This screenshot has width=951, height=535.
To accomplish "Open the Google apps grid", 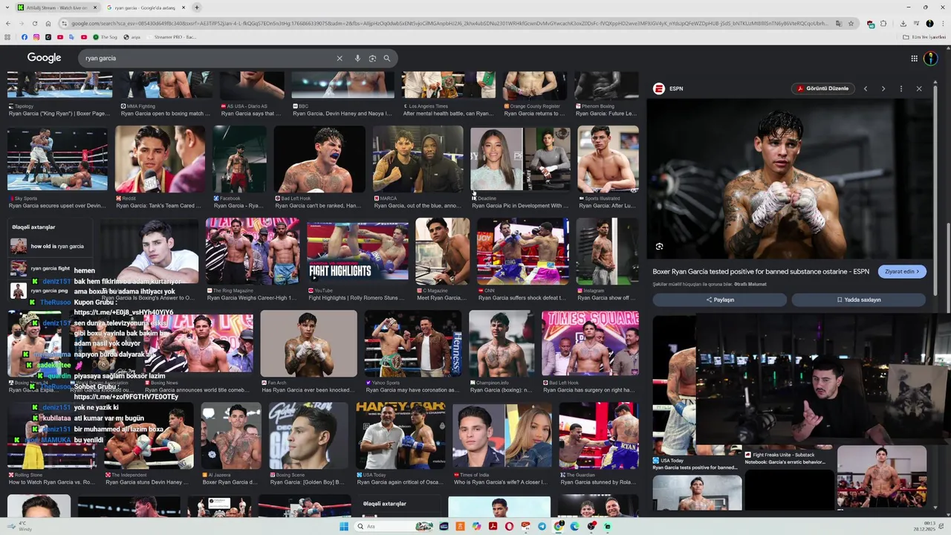I will click(x=914, y=58).
